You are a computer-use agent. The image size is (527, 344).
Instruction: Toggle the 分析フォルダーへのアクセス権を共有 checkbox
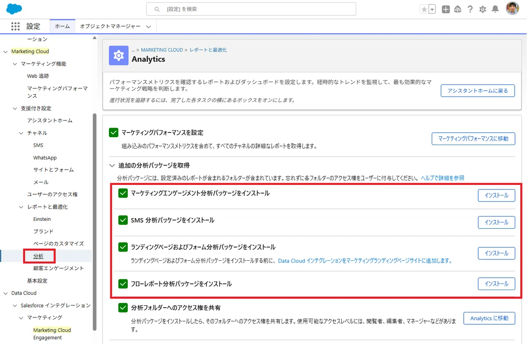(x=123, y=308)
